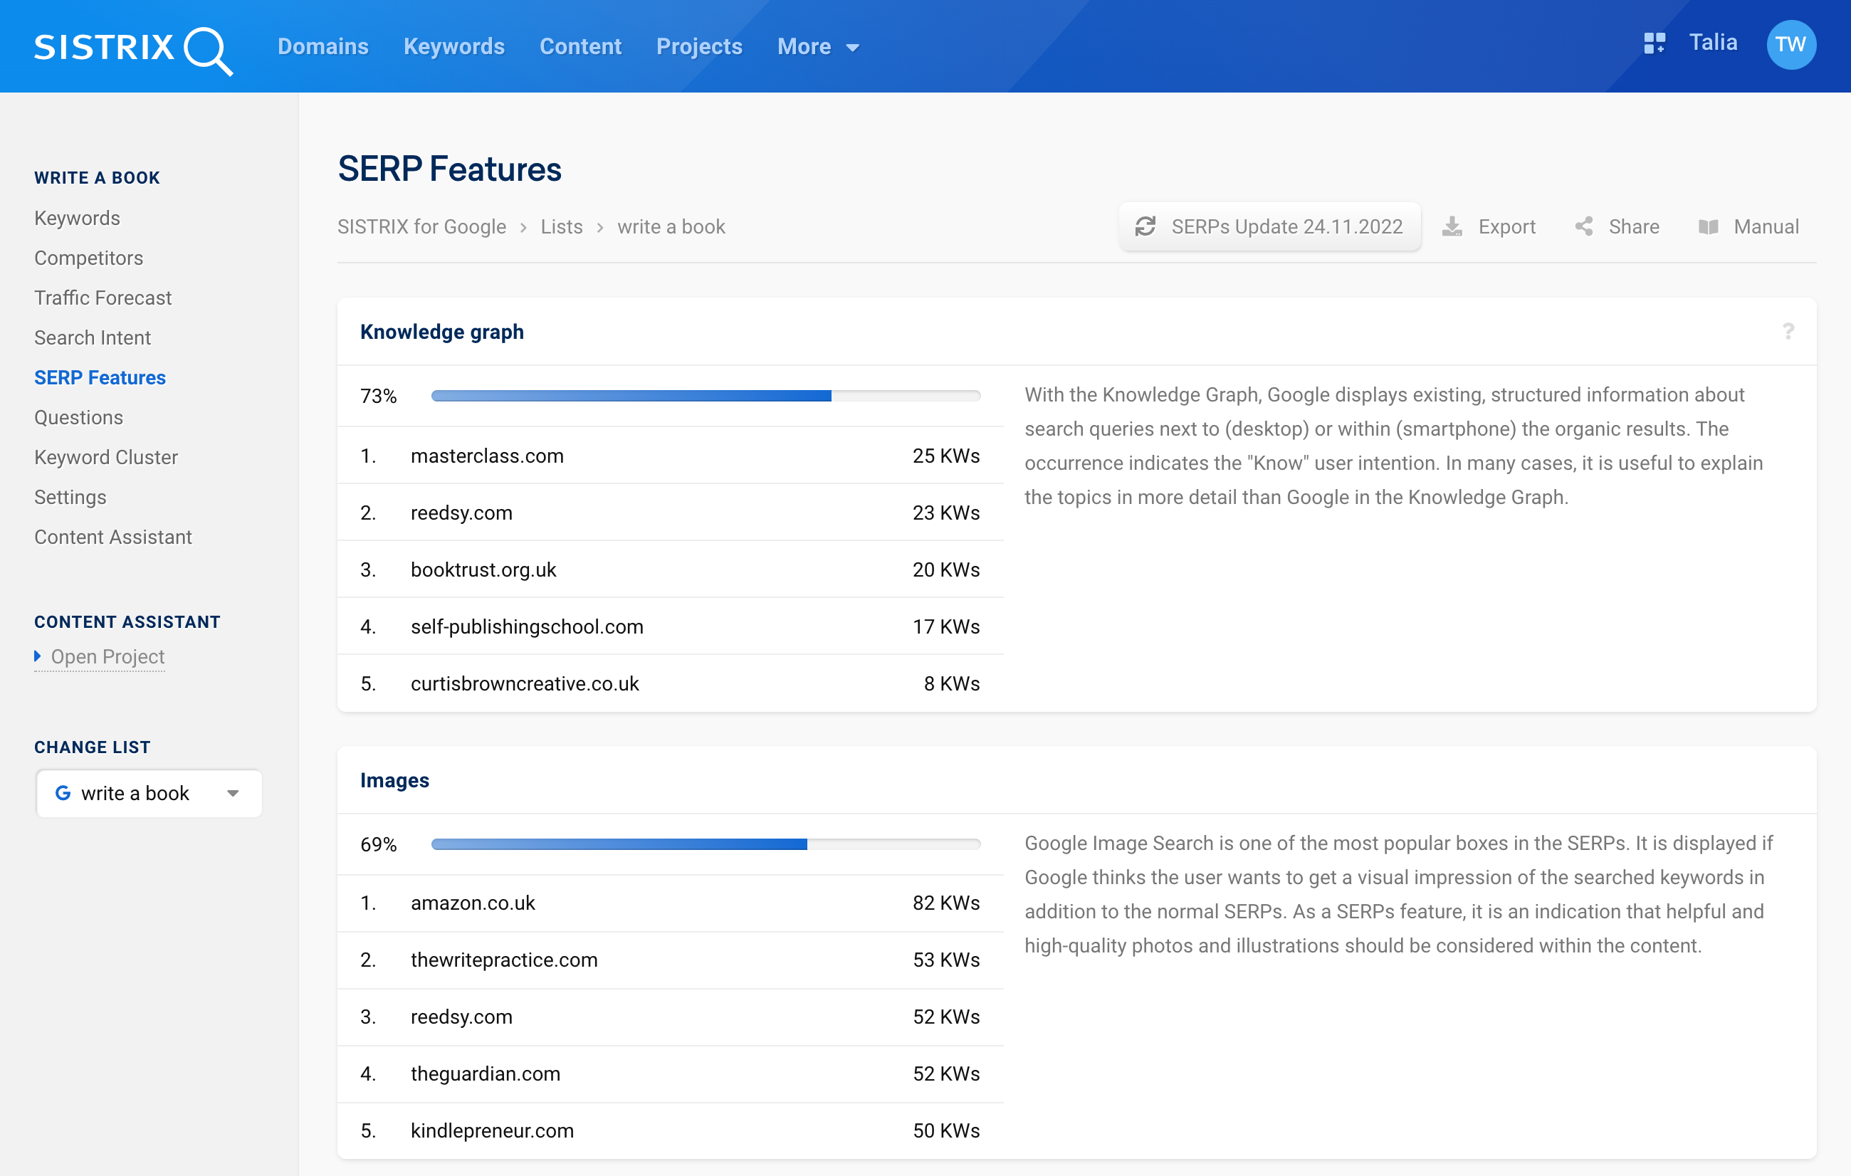This screenshot has height=1176, width=1851.
Task: Click the write a book breadcrumb
Action: [671, 227]
